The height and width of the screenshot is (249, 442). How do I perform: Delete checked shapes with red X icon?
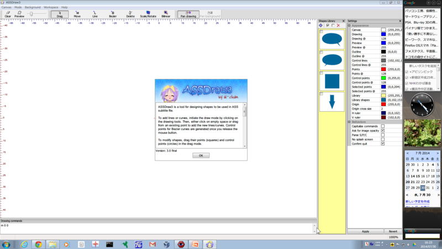pos(338,25)
